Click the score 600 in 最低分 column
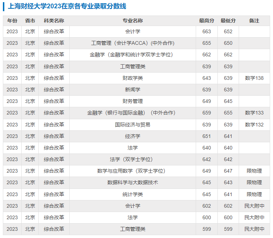 point(228,217)
